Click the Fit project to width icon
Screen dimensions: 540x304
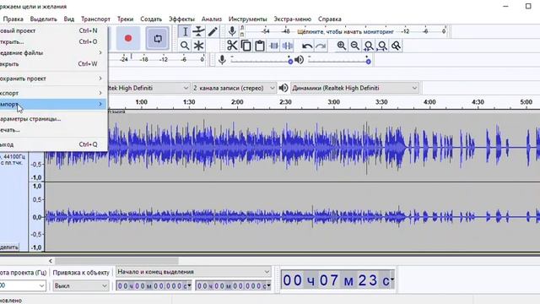pyautogui.click(x=382, y=46)
